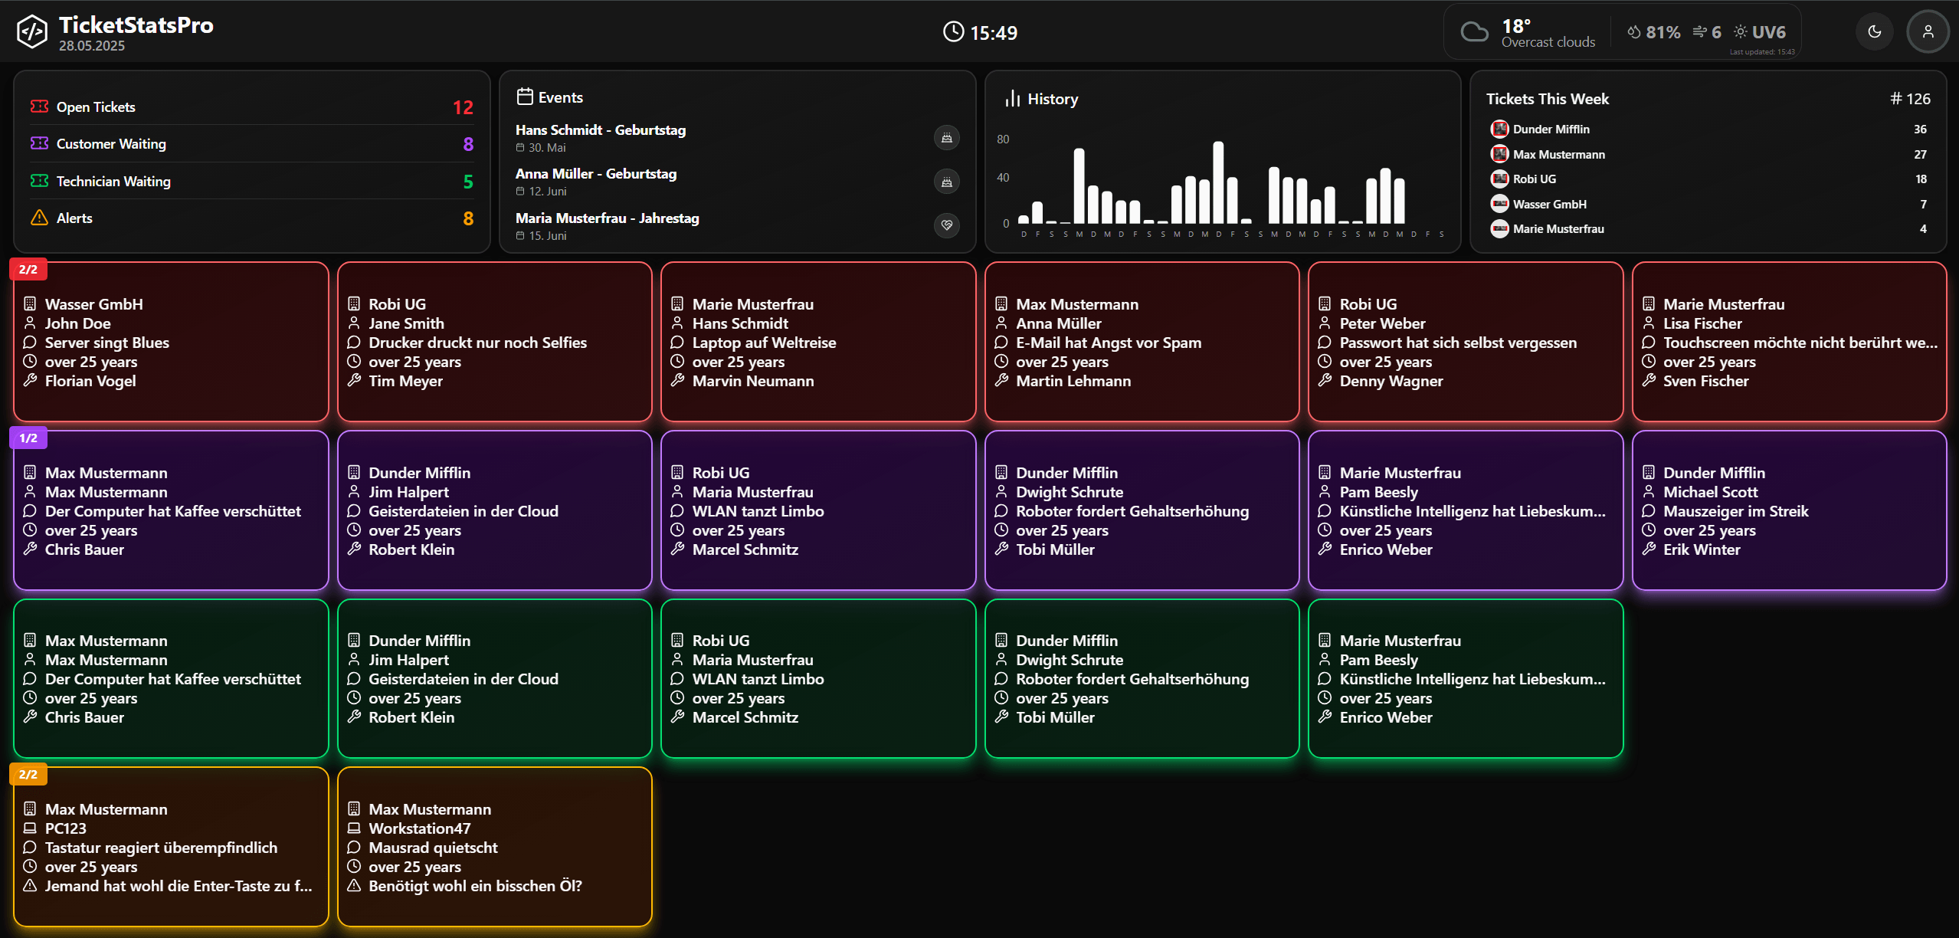
Task: Click the building icon next to Wasser GmbH
Action: [30, 303]
